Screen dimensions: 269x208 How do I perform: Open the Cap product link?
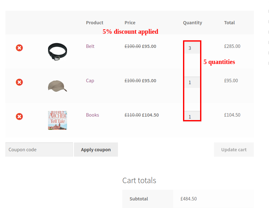pos(90,81)
